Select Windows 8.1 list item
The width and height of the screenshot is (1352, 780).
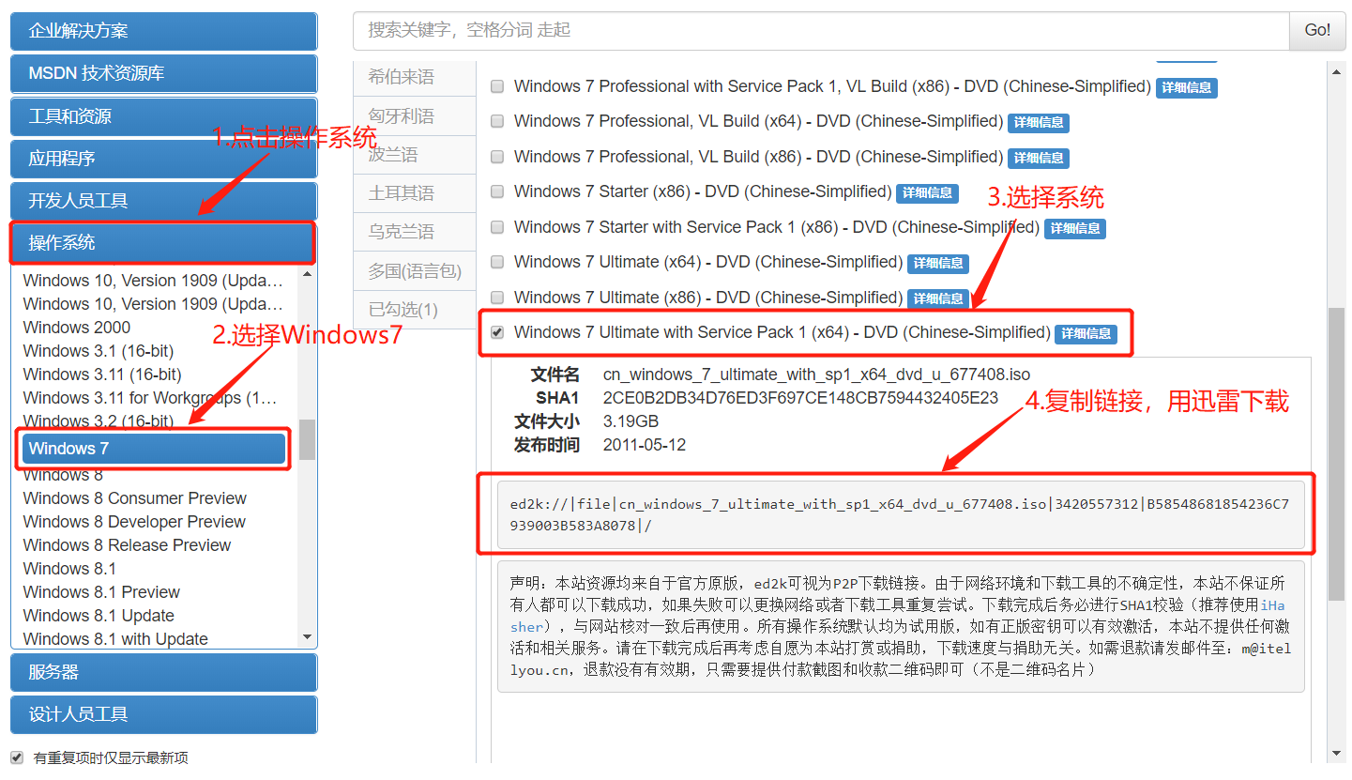click(69, 569)
